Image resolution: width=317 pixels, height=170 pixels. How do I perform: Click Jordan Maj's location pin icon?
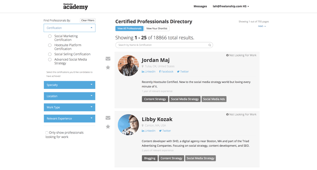143,66
